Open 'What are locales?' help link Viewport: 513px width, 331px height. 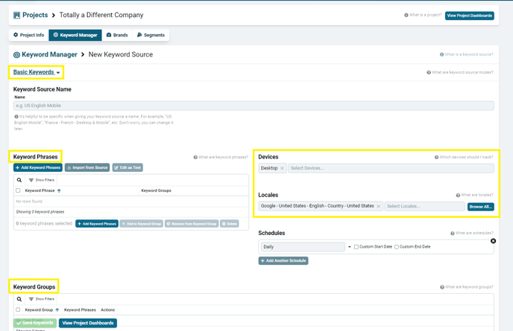tap(475, 195)
